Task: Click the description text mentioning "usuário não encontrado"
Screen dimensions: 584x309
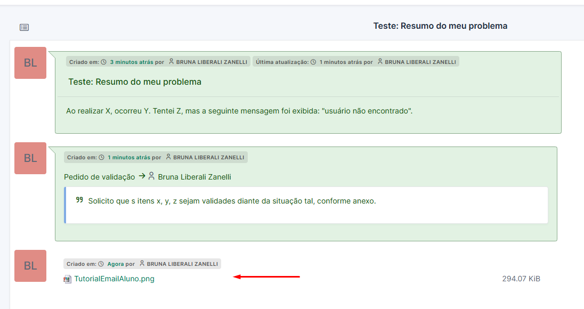Action: point(239,111)
